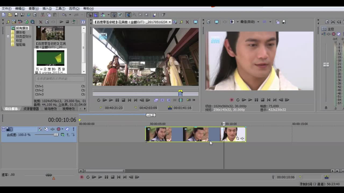The height and width of the screenshot is (193, 344).
Task: Click the Get media from web icon
Action: tap(26, 22)
